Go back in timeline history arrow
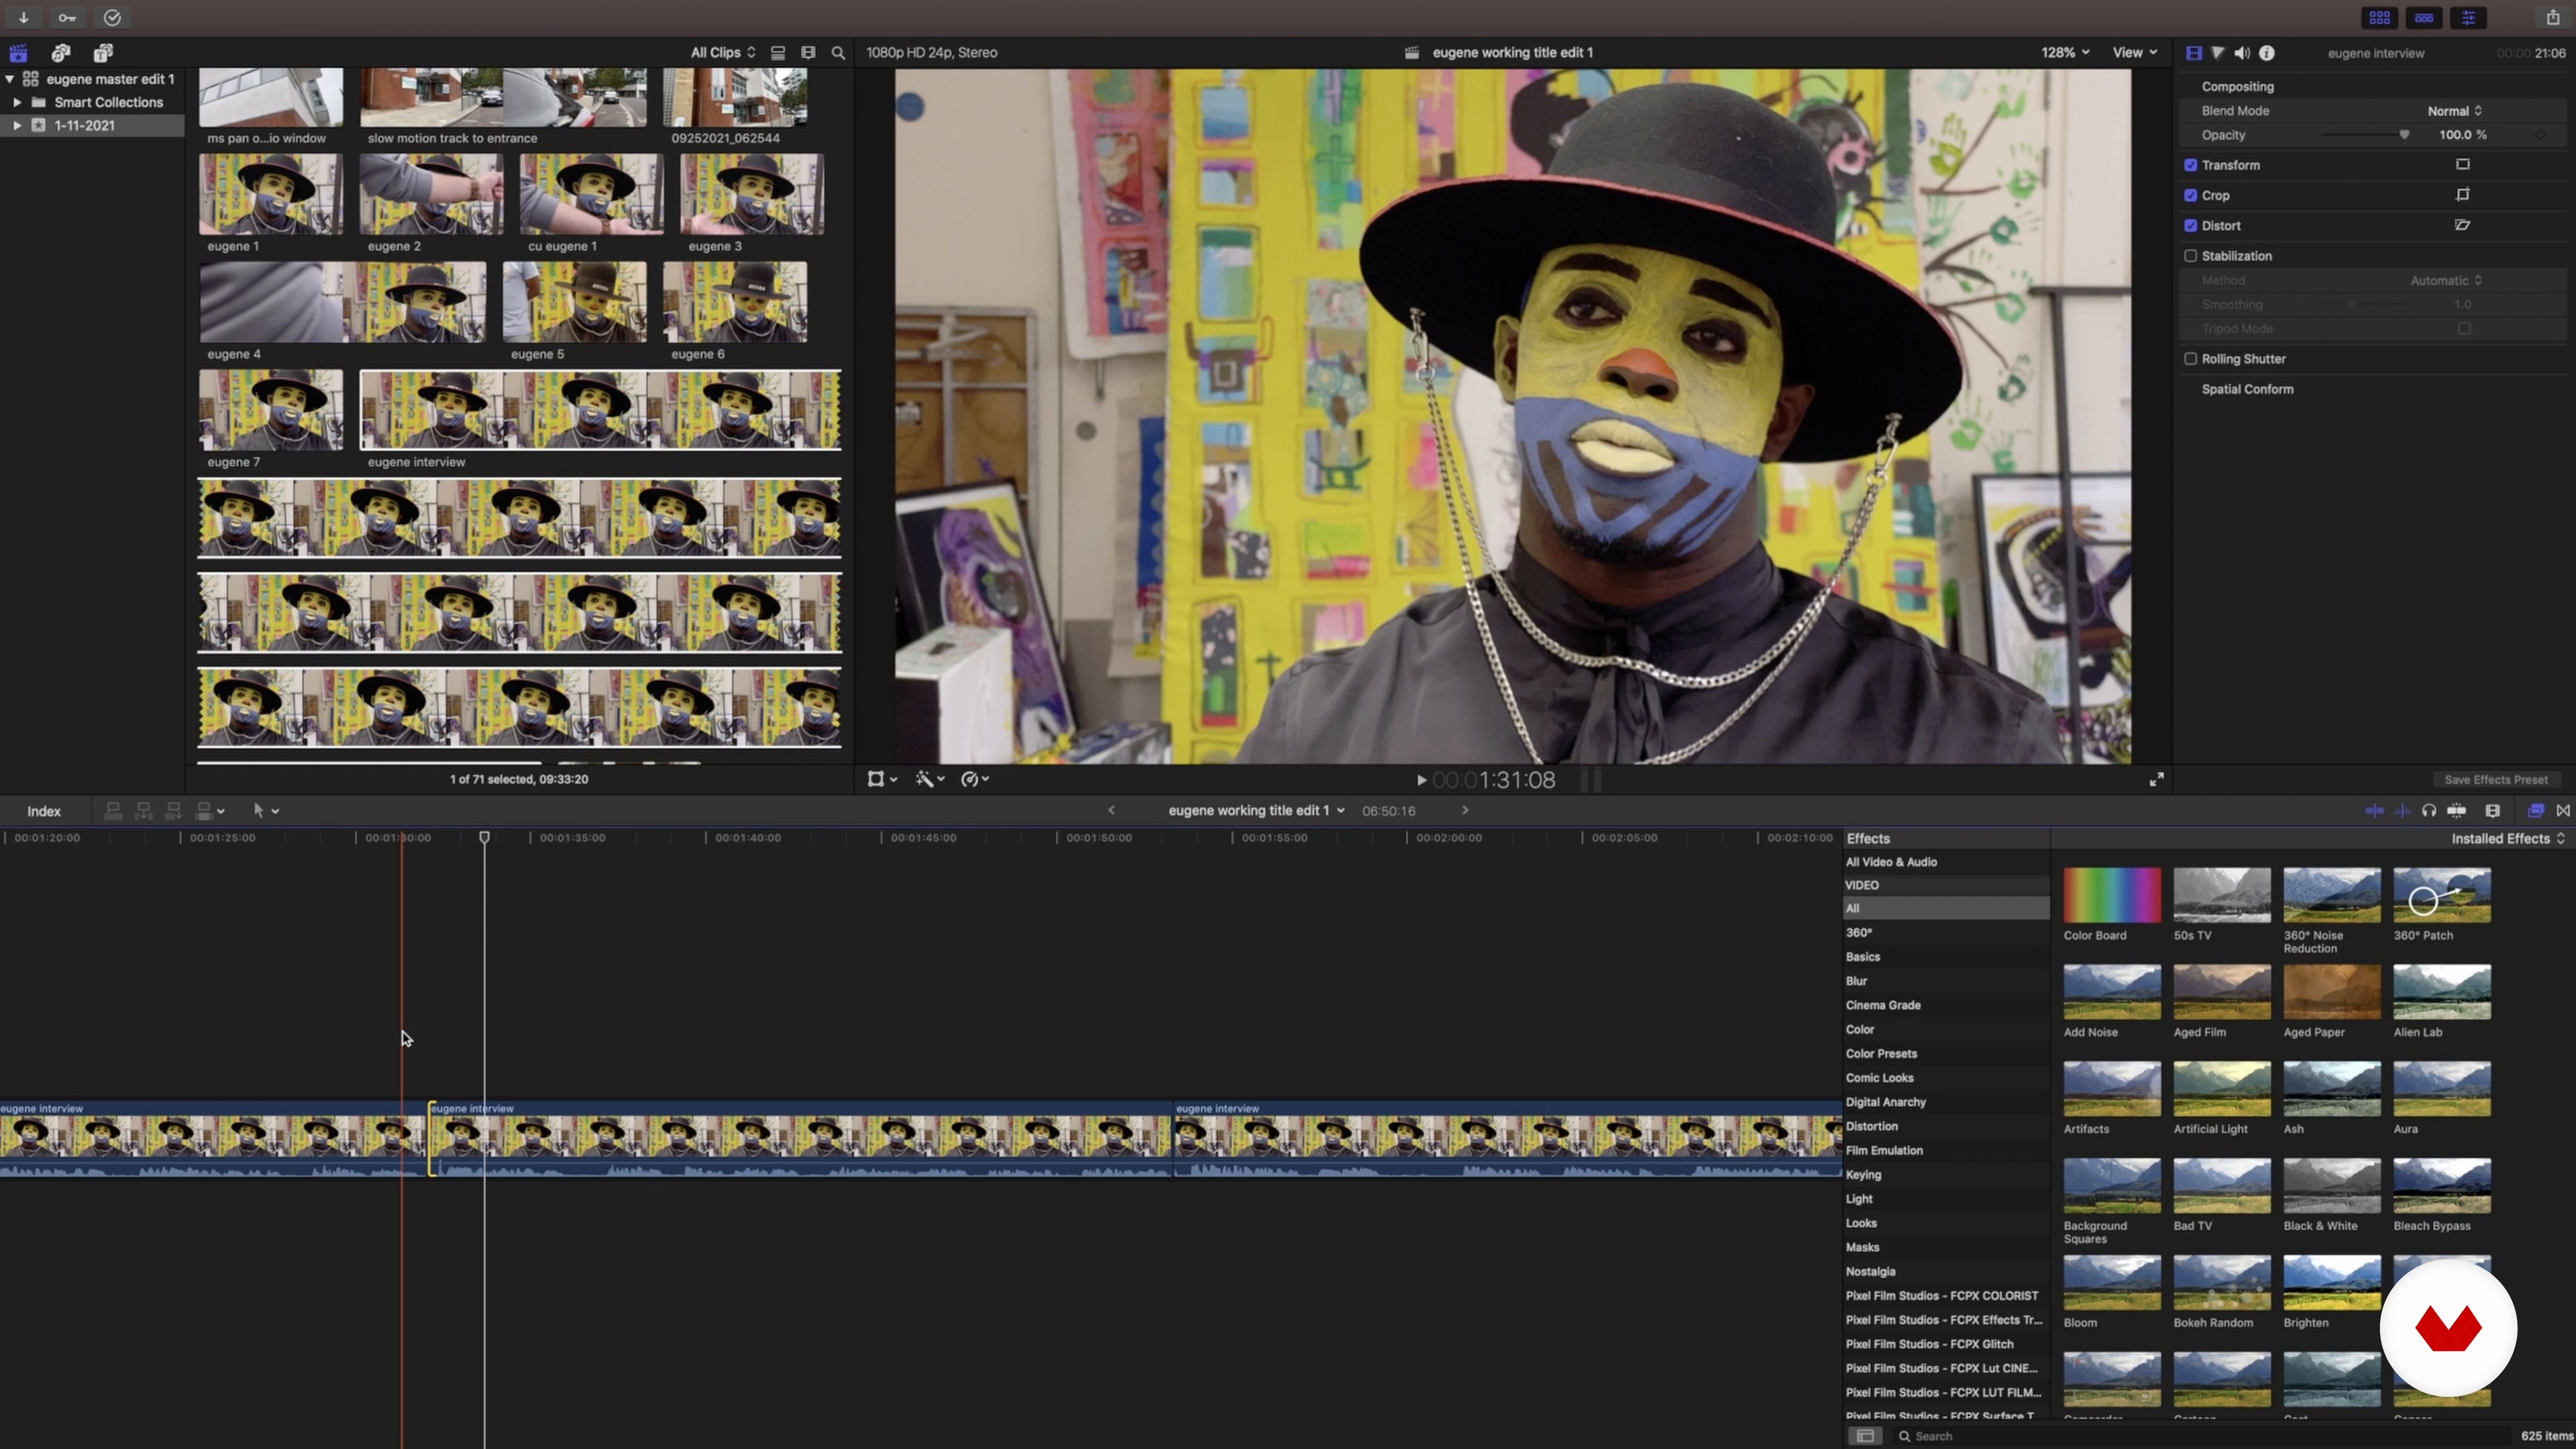 pyautogui.click(x=1111, y=811)
